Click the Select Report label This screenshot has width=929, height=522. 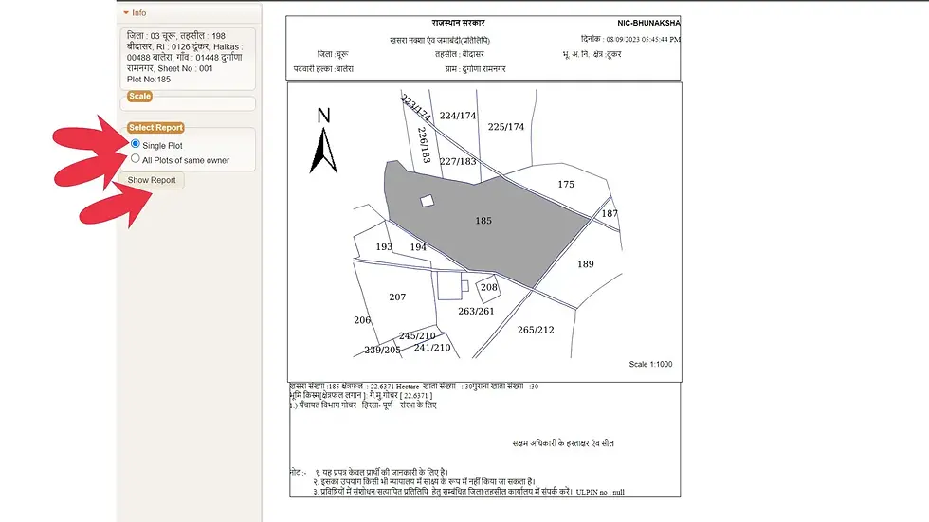coord(155,127)
